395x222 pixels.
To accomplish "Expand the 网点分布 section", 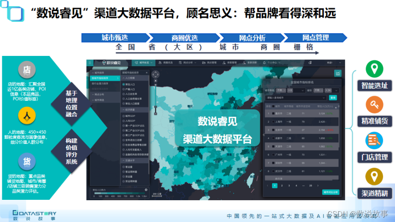I will click(105, 95).
